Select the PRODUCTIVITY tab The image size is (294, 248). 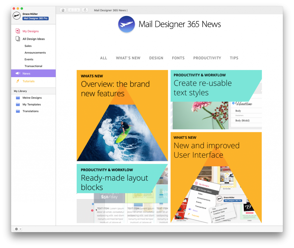click(207, 58)
